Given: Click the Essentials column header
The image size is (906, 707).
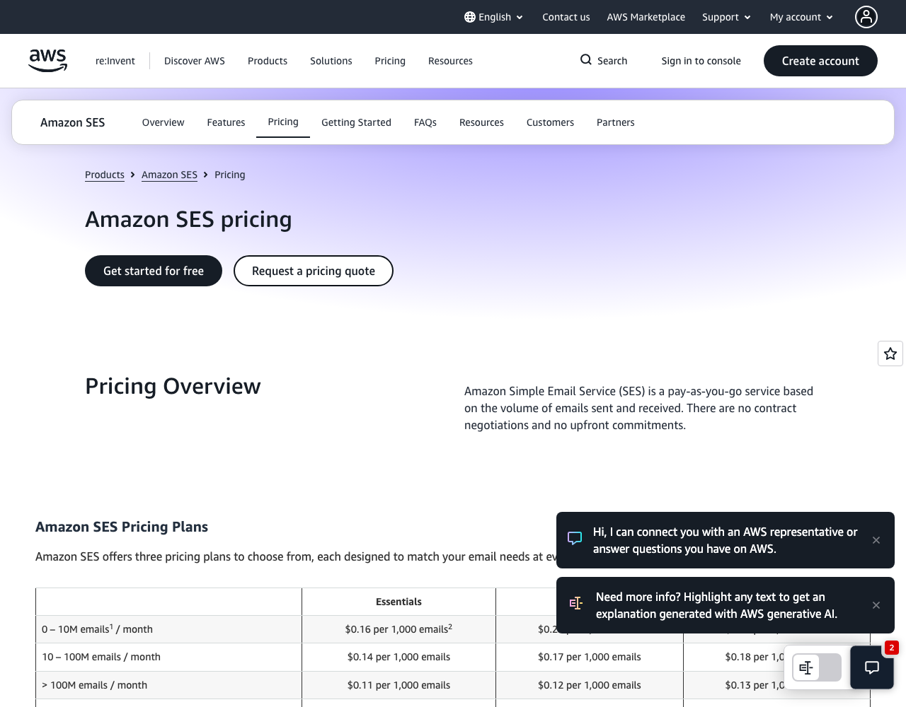Looking at the screenshot, I should (x=398, y=602).
